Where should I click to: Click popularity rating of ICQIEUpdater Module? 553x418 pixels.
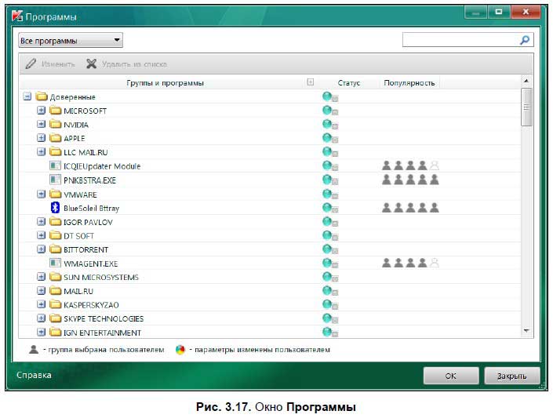[x=410, y=165]
